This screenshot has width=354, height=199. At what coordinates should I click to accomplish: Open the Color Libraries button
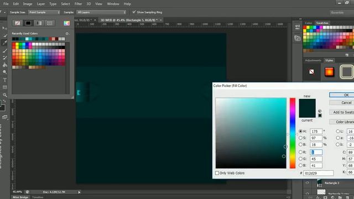pos(342,122)
